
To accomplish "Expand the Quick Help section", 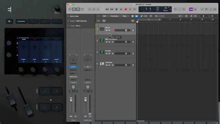I will [x=68, y=16].
